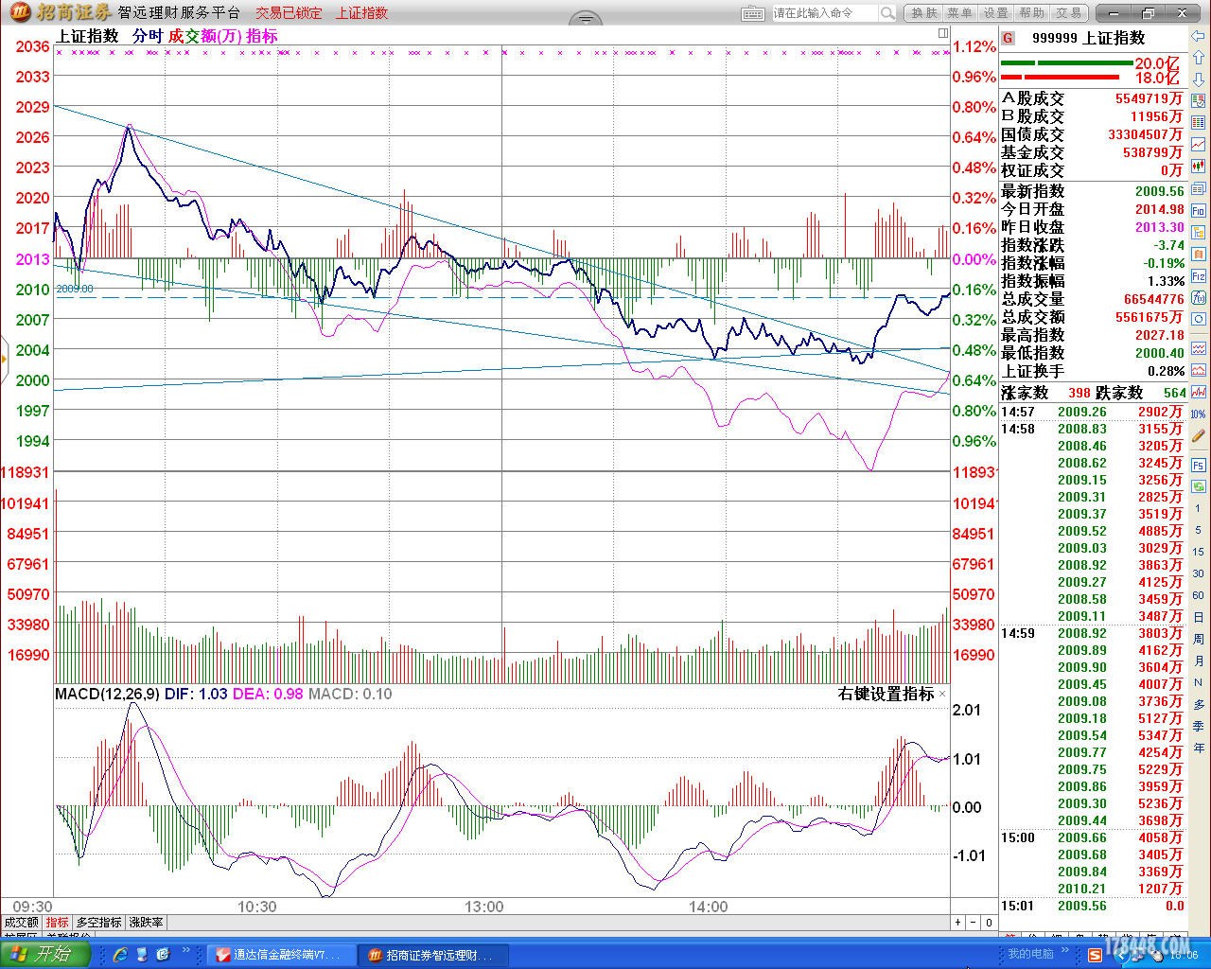Close MACD indicator pane with small x
Viewport: 1211px width, 969px height.
click(x=942, y=694)
